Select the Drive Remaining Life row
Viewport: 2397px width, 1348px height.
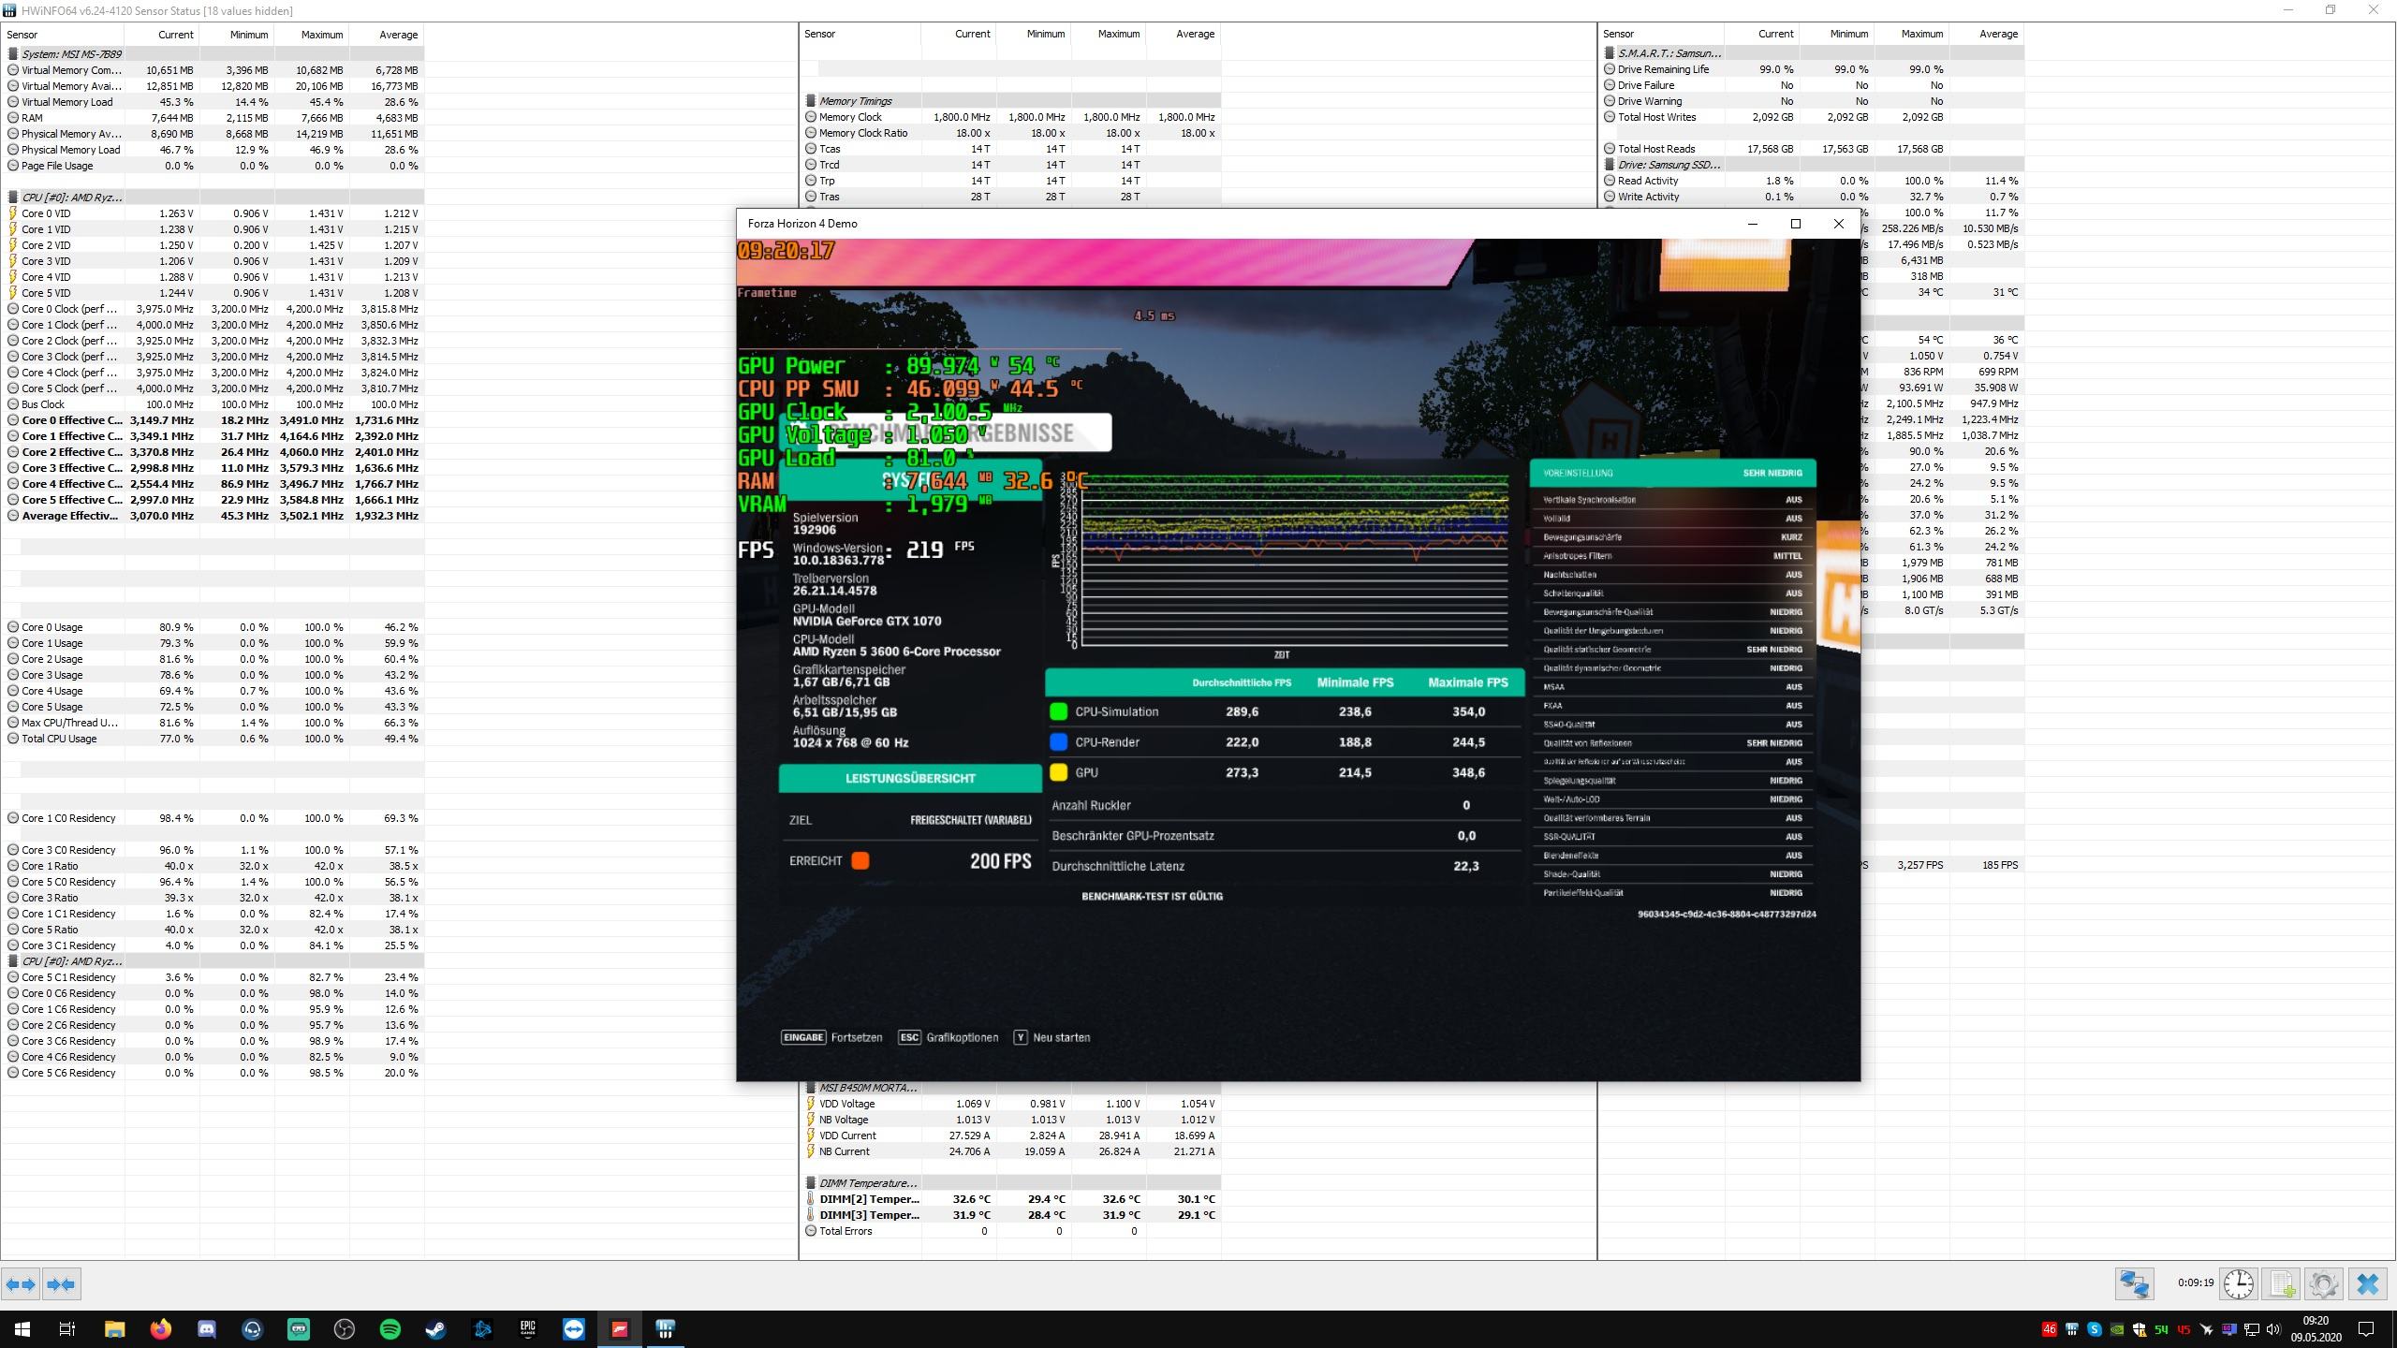click(x=1812, y=69)
